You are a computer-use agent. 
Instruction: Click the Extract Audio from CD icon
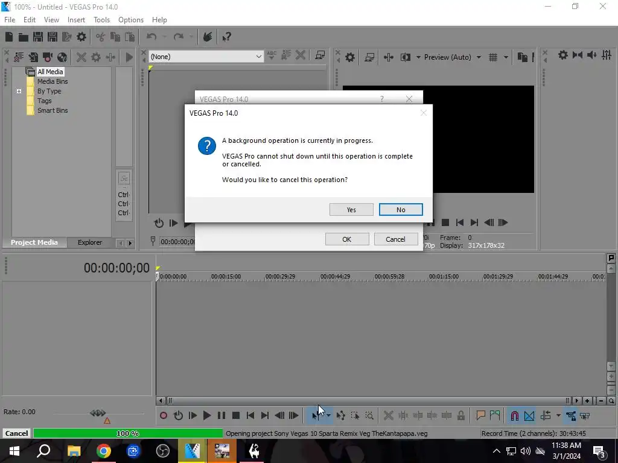pyautogui.click(x=62, y=57)
